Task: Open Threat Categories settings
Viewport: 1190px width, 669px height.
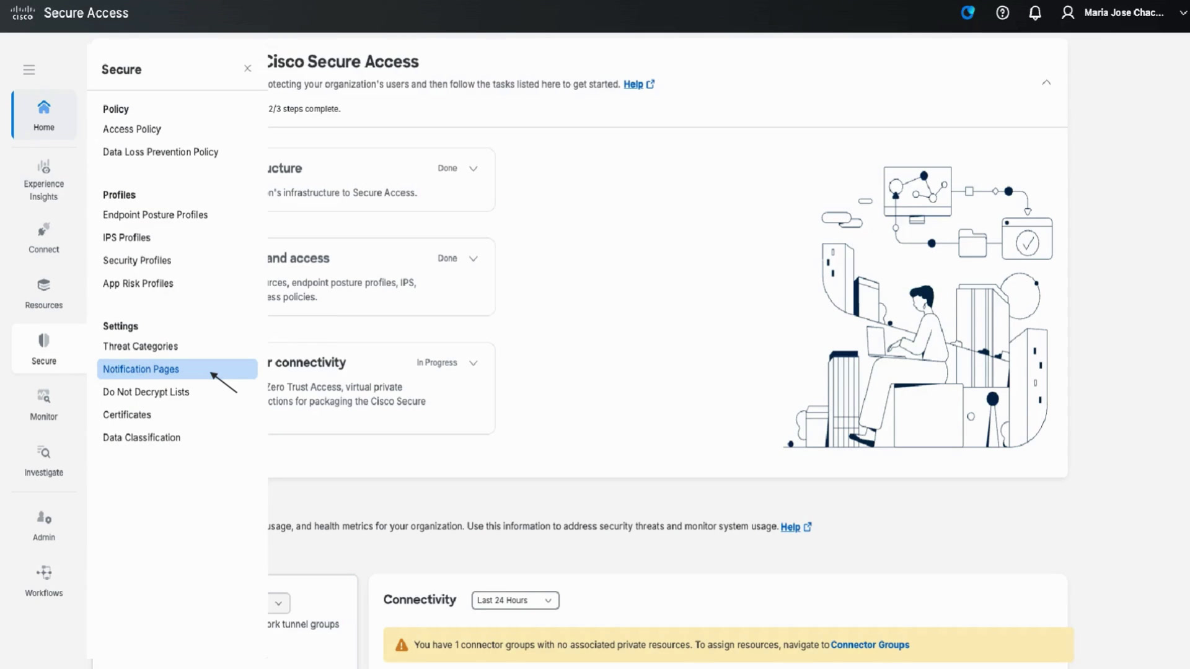Action: 140,346
